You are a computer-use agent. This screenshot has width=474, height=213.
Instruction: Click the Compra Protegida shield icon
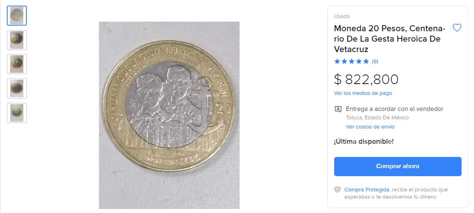[337, 190]
